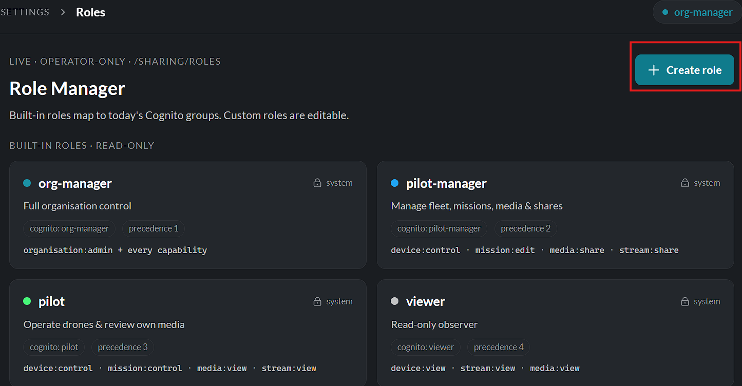Click the 'system' label on viewer card

click(707, 301)
